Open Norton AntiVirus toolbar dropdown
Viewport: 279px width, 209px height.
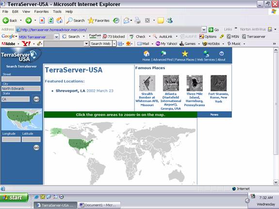275,30
